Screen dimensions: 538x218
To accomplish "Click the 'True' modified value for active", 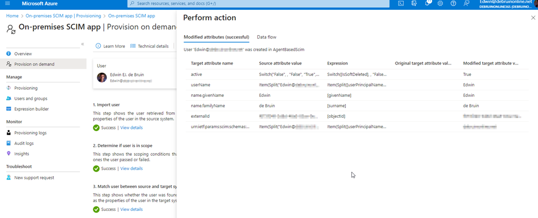I will [x=467, y=74].
